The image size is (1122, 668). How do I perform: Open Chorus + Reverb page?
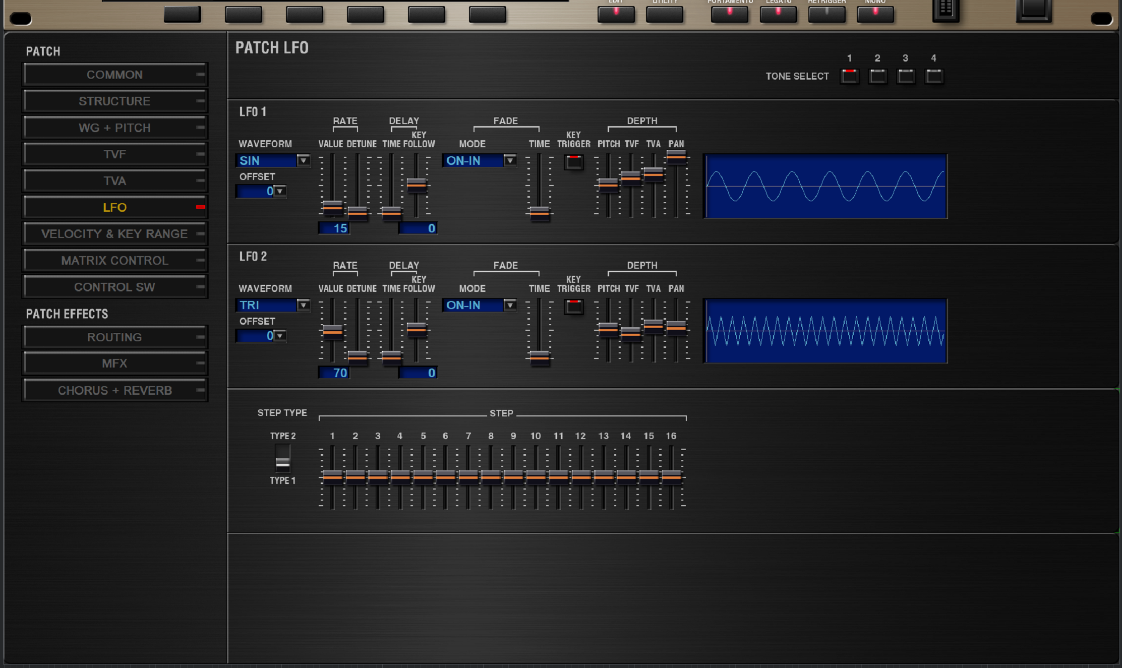[x=115, y=391]
